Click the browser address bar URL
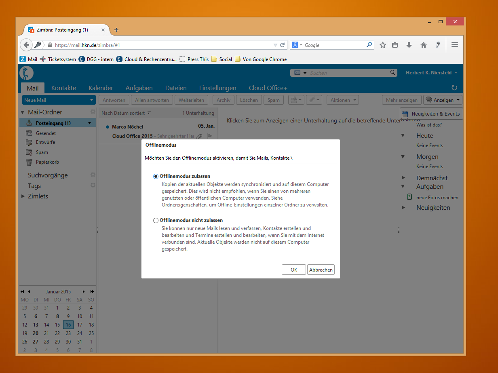 pyautogui.click(x=162, y=45)
